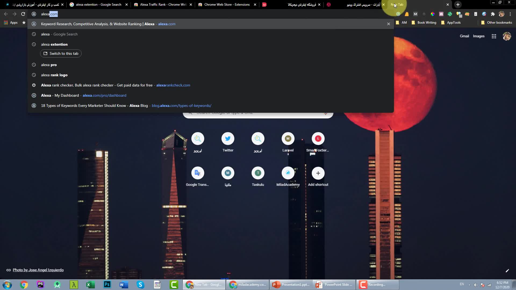Expand the Other bookmarks folder
The image size is (516, 290).
496,23
